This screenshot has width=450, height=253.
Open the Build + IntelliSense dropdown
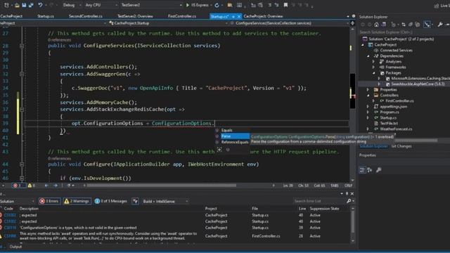coord(165,202)
